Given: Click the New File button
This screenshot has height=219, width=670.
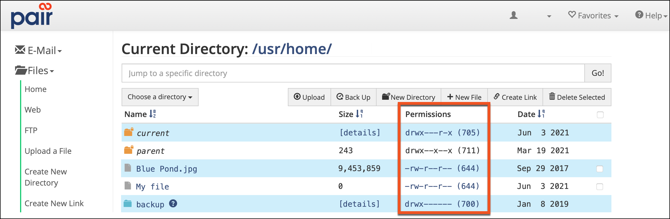Looking at the screenshot, I should click(x=464, y=97).
